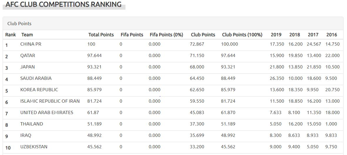Select the Fifa Points column header

pos(132,35)
